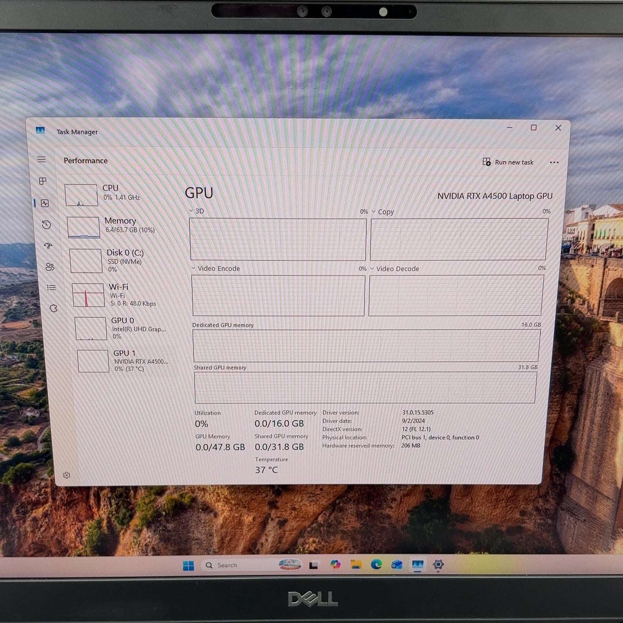Screen dimensions: 623x623
Task: Click the Performance page heading
Action: pos(86,161)
